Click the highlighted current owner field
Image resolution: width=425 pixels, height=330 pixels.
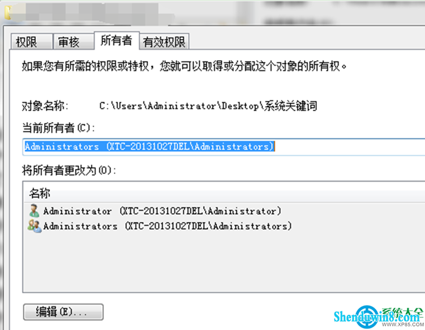click(x=223, y=147)
